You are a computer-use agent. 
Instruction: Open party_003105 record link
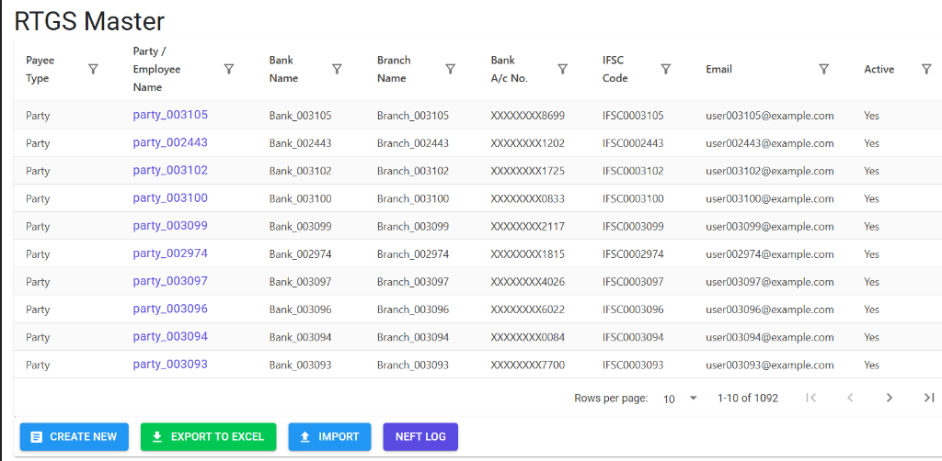click(x=170, y=115)
